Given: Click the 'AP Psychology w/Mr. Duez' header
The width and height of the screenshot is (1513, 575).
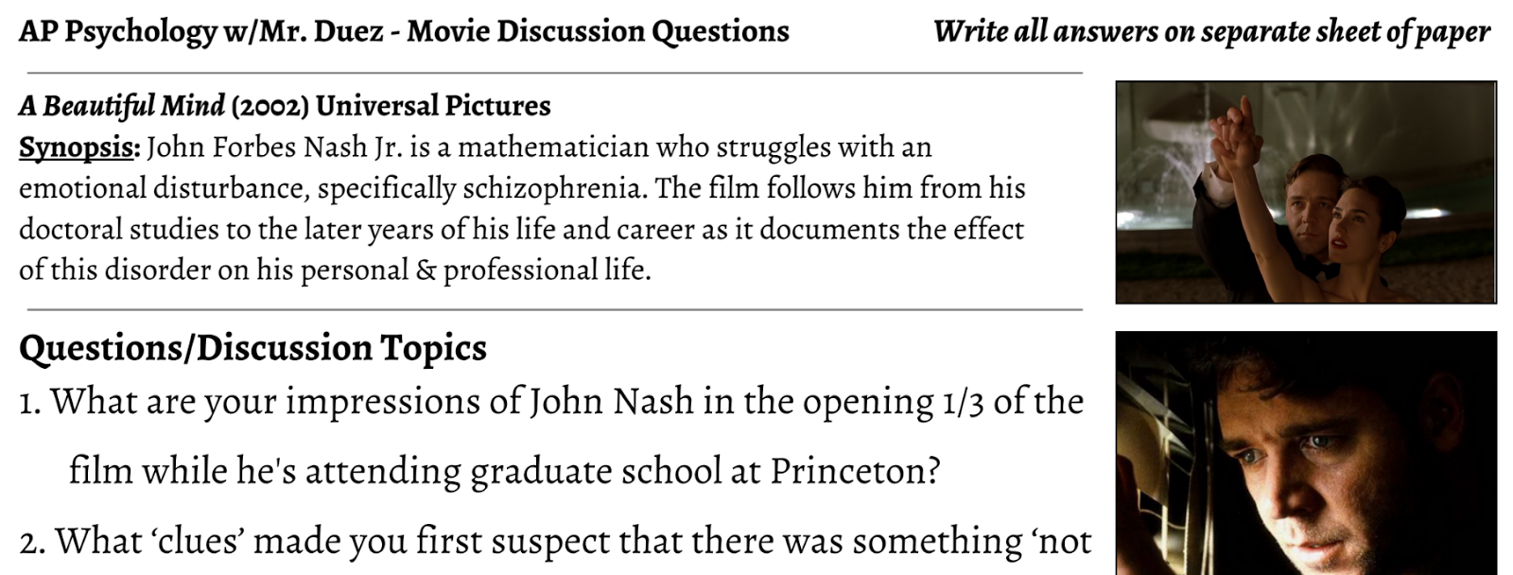Looking at the screenshot, I should 201,32.
